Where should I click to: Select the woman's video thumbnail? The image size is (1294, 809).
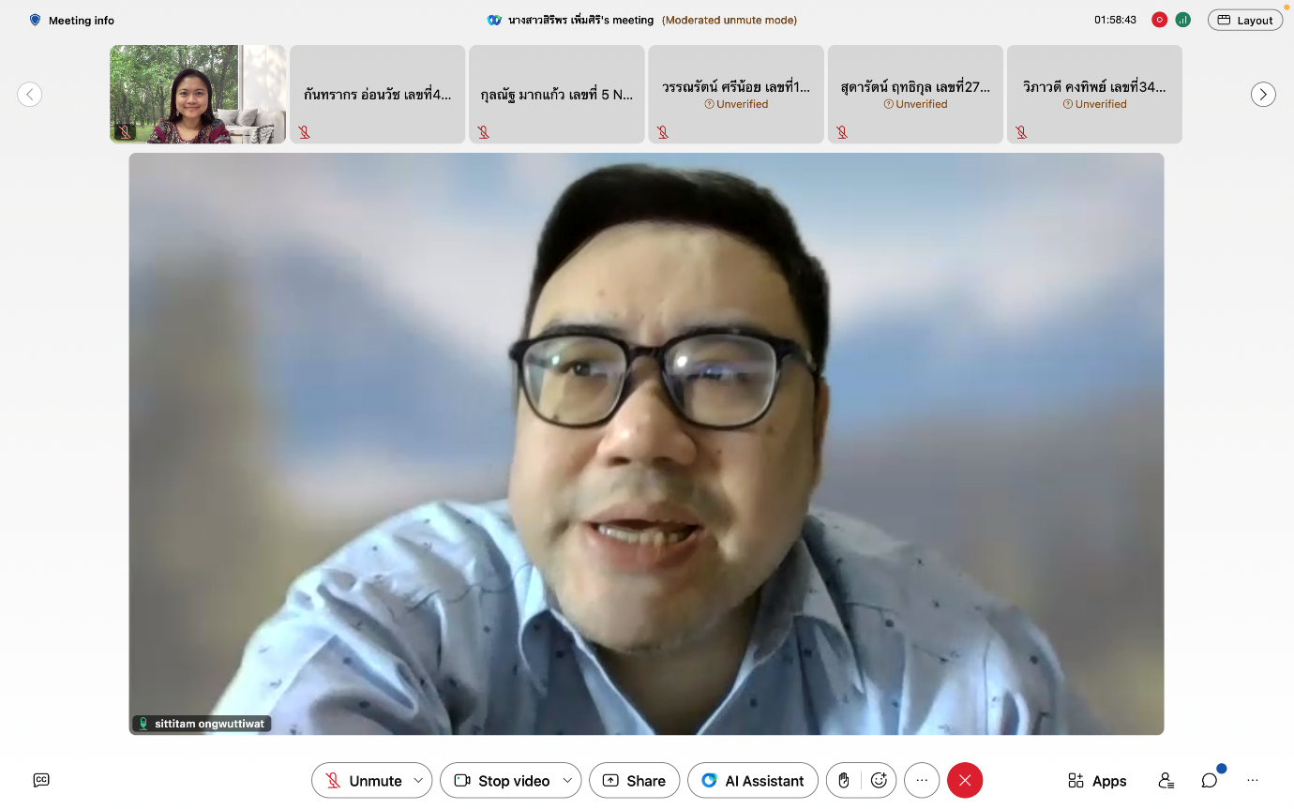197,94
